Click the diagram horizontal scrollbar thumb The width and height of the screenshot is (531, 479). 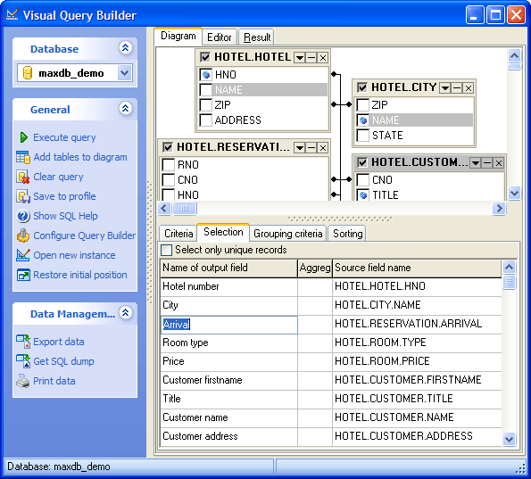pos(184,208)
